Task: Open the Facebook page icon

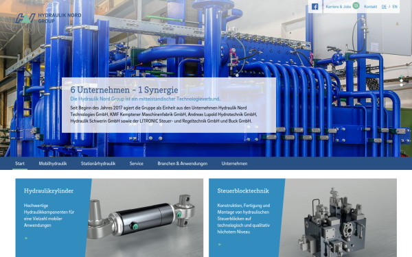Action: click(x=314, y=7)
